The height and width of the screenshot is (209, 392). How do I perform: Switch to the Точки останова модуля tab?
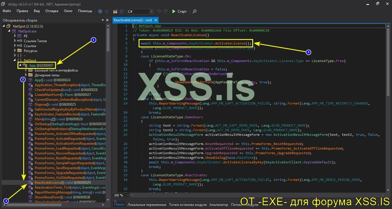tap(188, 205)
